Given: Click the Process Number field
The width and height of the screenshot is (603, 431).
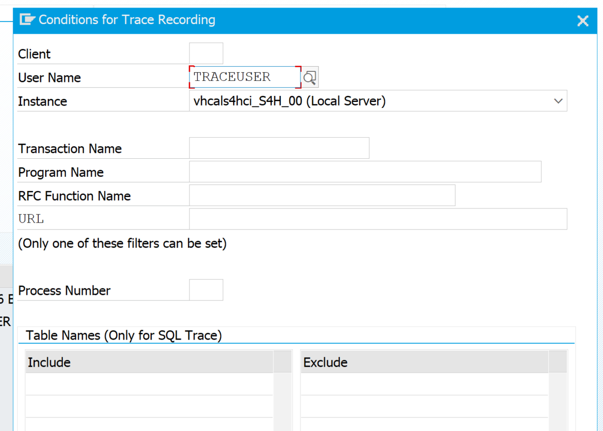Looking at the screenshot, I should pos(206,290).
